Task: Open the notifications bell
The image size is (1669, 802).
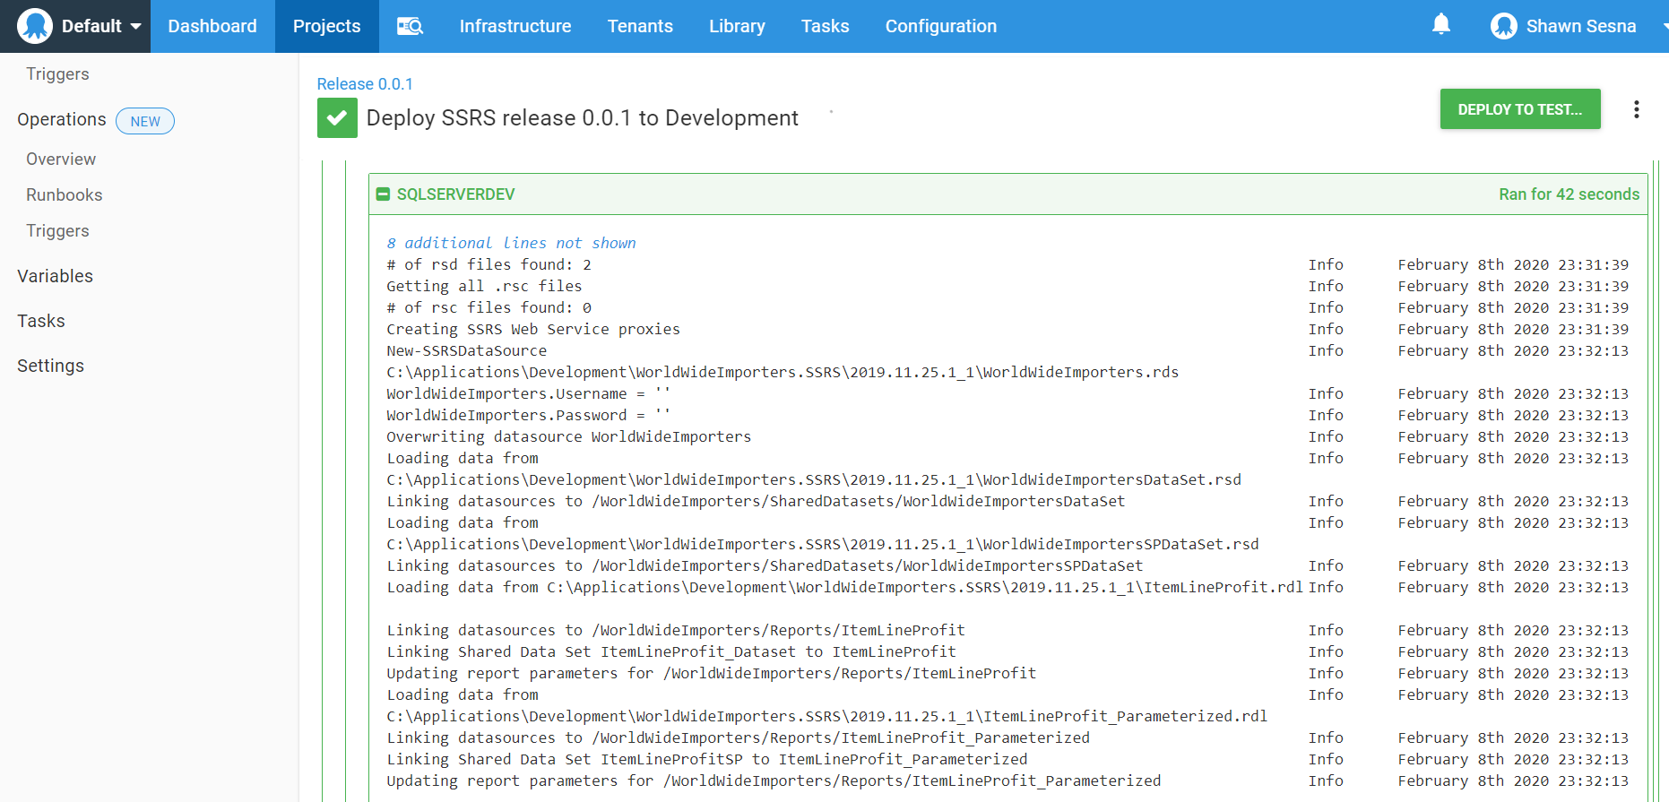Action: (1440, 25)
